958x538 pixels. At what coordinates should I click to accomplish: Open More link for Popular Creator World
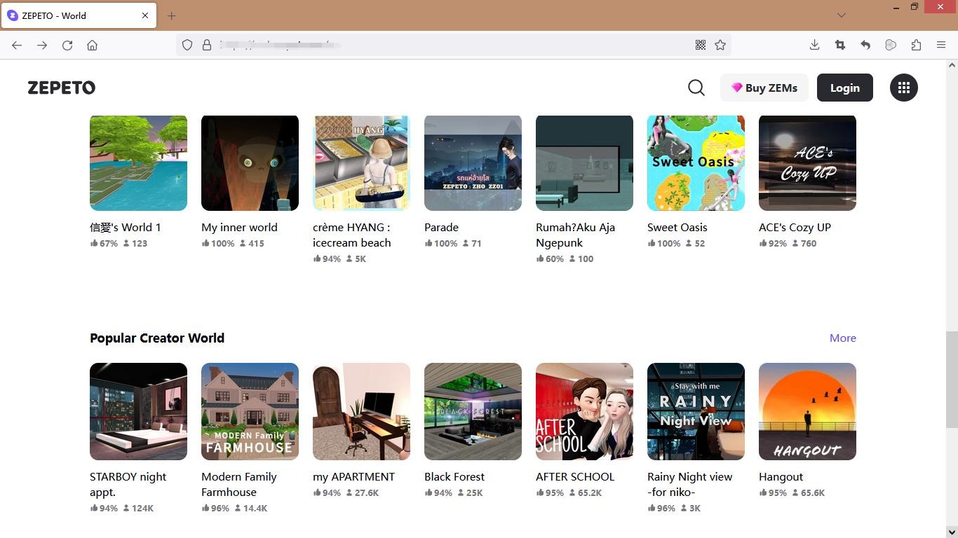[x=842, y=338]
